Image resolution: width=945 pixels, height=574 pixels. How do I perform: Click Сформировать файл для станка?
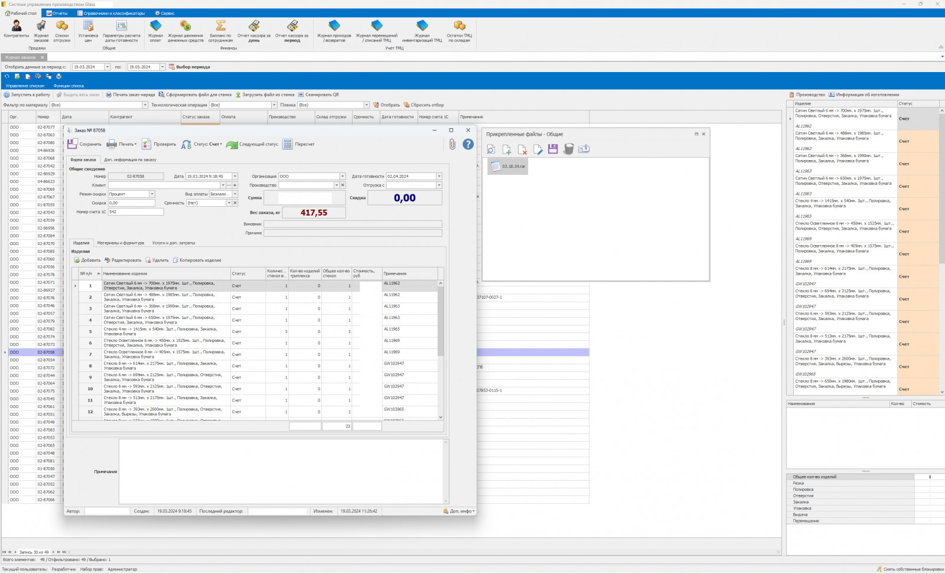(x=195, y=94)
